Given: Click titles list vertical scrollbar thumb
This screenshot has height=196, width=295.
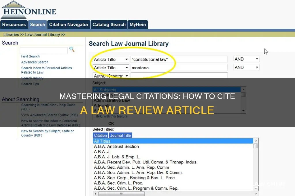Looking at the screenshot, I should tap(256, 146).
